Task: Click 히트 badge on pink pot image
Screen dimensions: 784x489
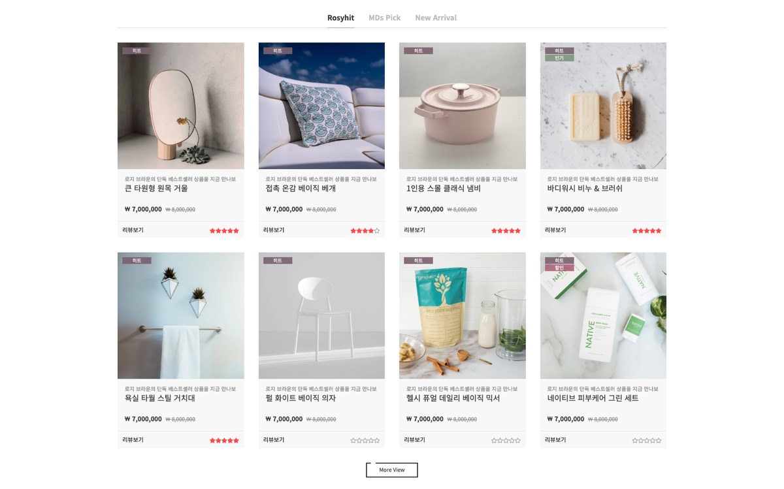Action: pyautogui.click(x=418, y=50)
